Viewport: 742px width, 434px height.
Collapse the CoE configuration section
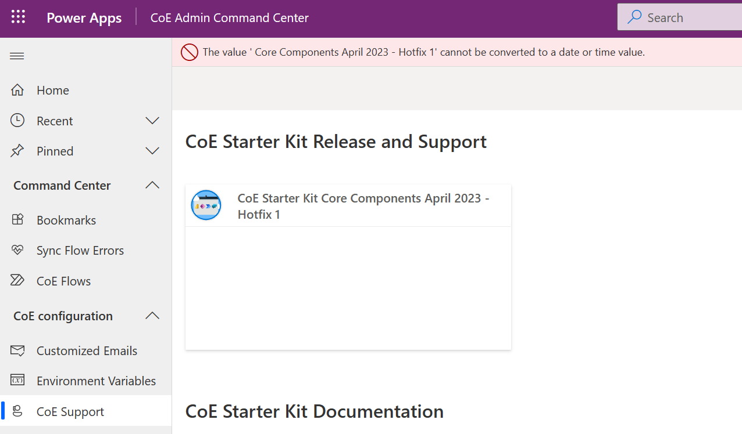(152, 316)
